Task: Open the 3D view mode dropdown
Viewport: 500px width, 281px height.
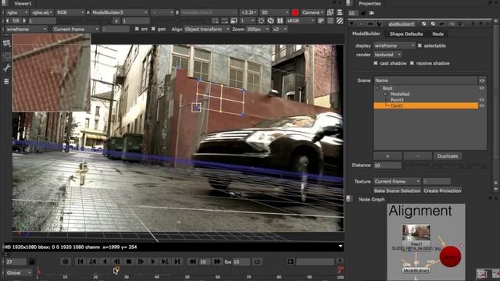Action: click(x=274, y=12)
